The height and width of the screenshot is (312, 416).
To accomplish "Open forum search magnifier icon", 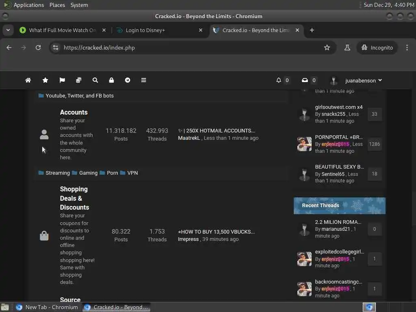I will click(x=95, y=80).
